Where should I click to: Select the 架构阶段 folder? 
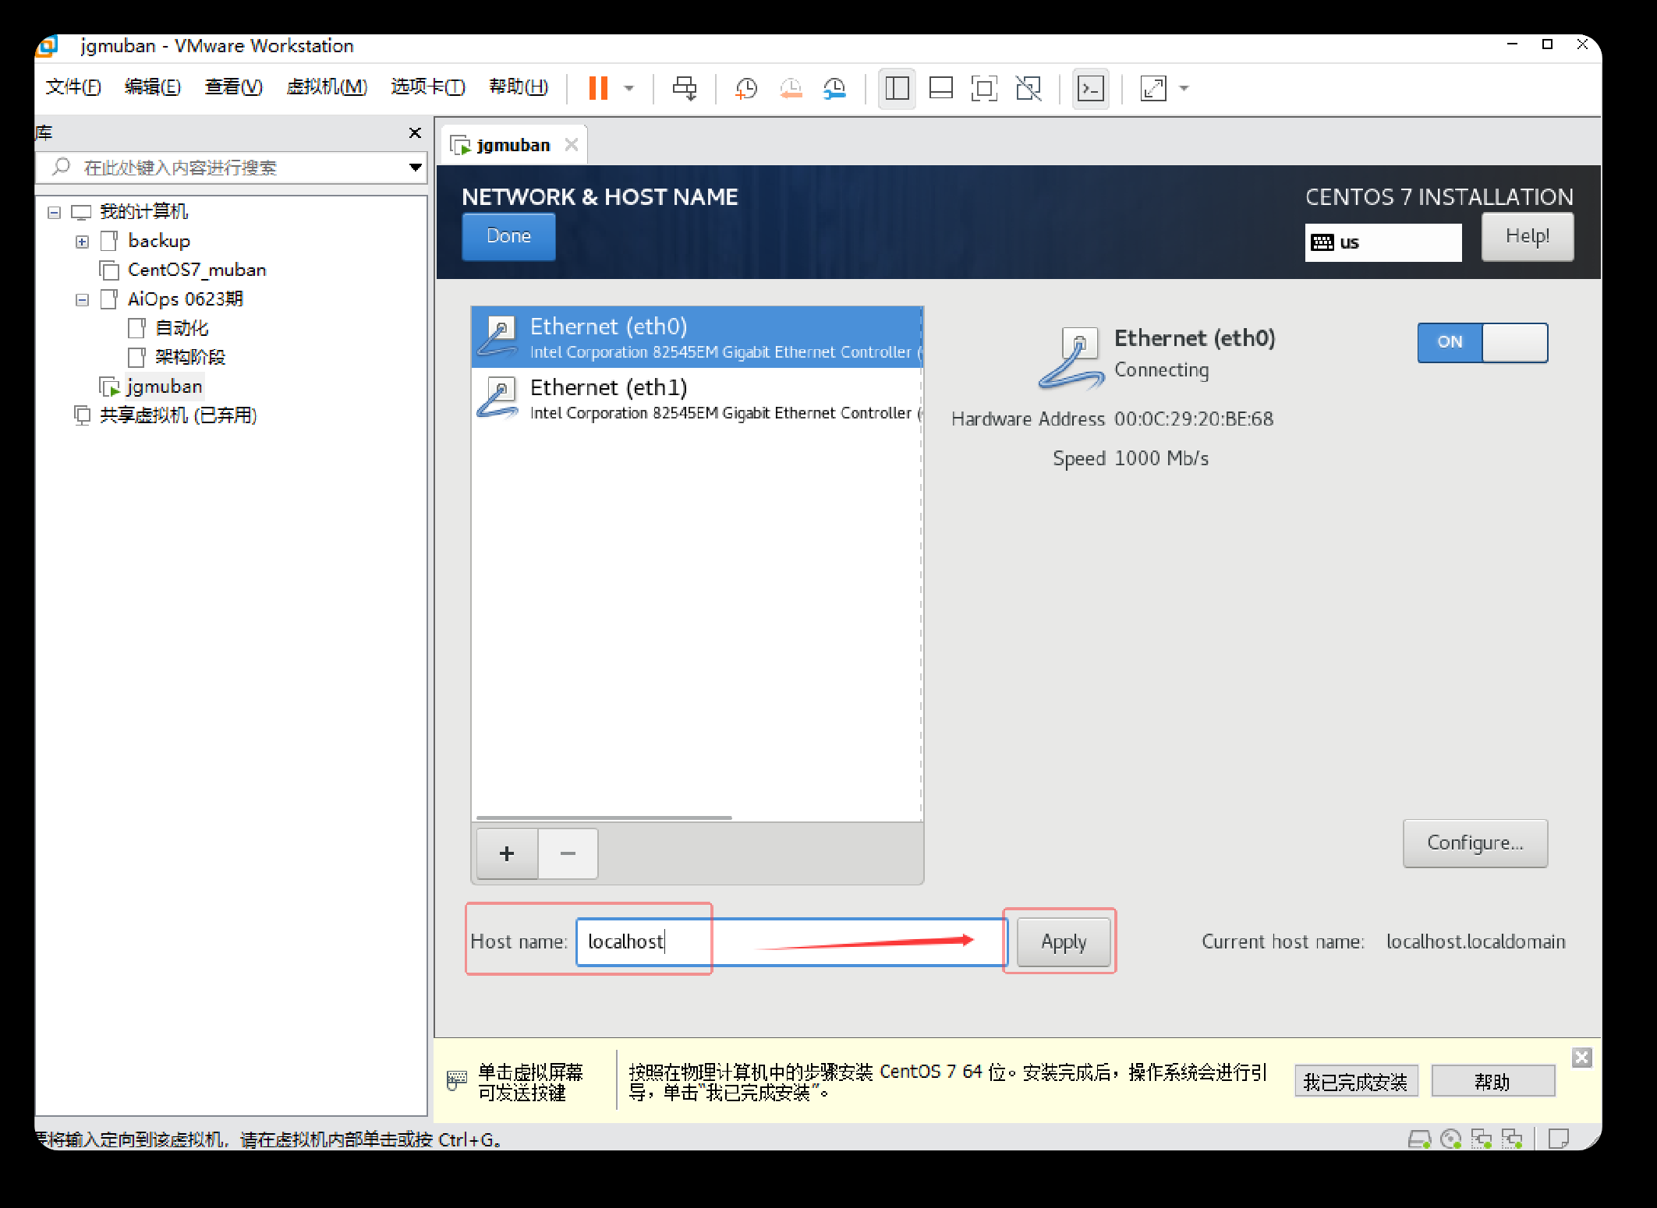point(190,358)
